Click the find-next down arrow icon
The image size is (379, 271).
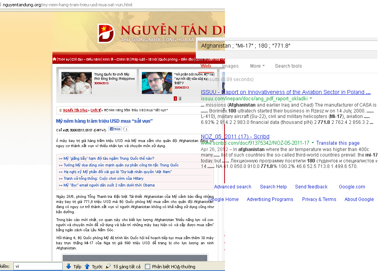[69, 266]
